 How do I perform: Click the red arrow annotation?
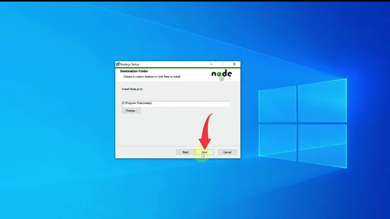206,129
